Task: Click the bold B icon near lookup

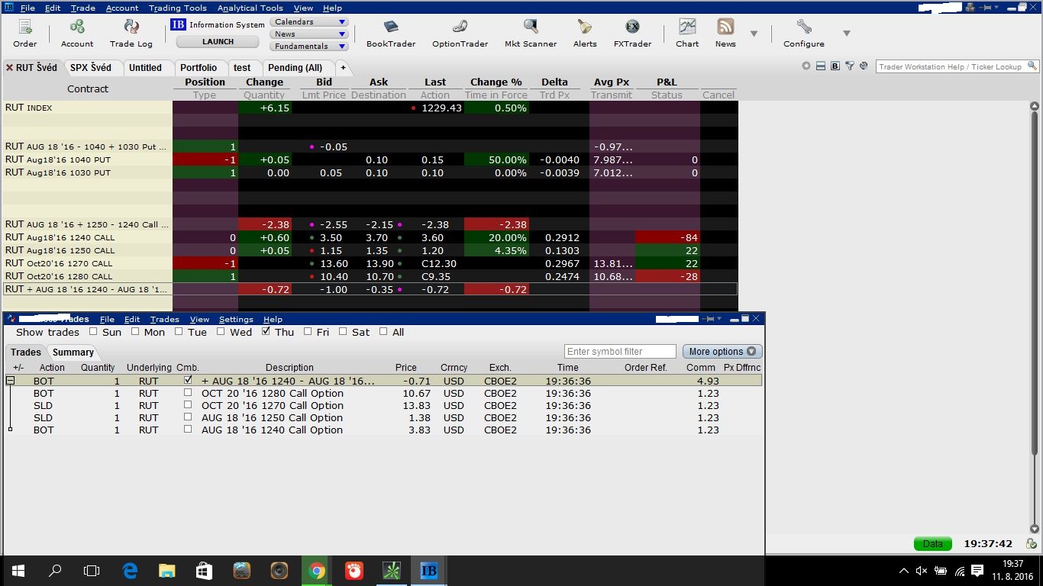Action: [x=835, y=66]
